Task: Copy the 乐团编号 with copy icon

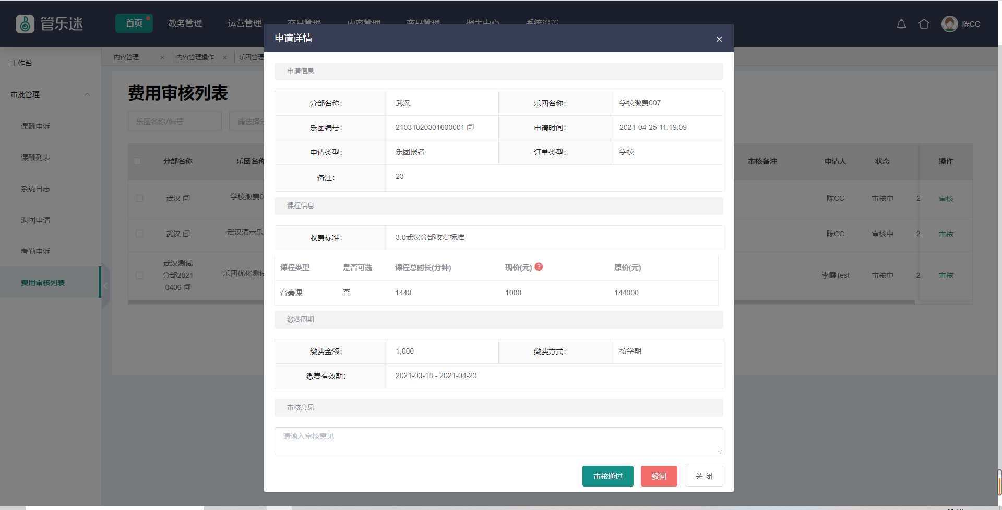Action: [x=470, y=127]
